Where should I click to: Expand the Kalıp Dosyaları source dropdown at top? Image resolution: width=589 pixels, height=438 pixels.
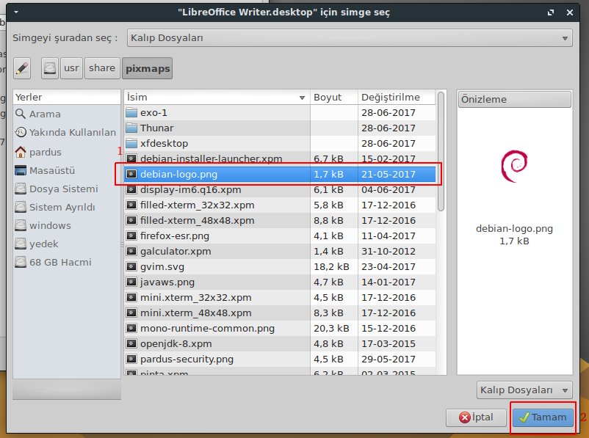[x=350, y=37]
